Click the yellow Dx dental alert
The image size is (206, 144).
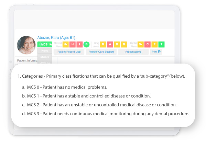pos(141,44)
